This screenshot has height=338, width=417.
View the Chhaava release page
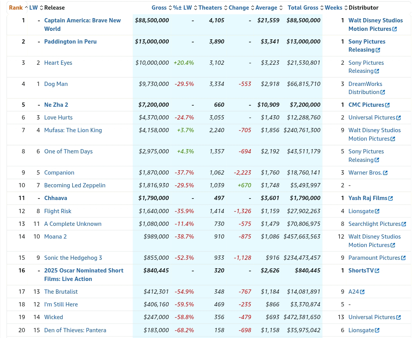tap(56, 198)
